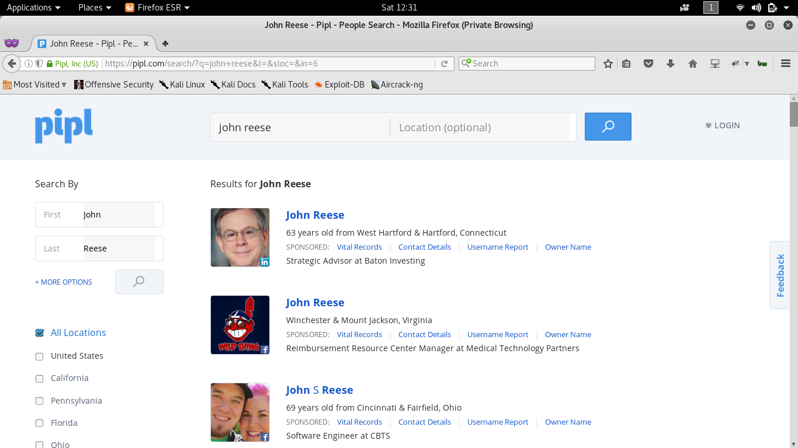Show bookmarks list icon in toolbar
This screenshot has height=448, width=798.
[x=626, y=64]
